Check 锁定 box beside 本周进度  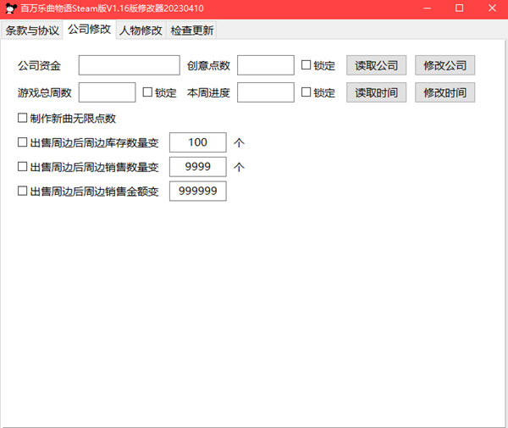[x=306, y=92]
